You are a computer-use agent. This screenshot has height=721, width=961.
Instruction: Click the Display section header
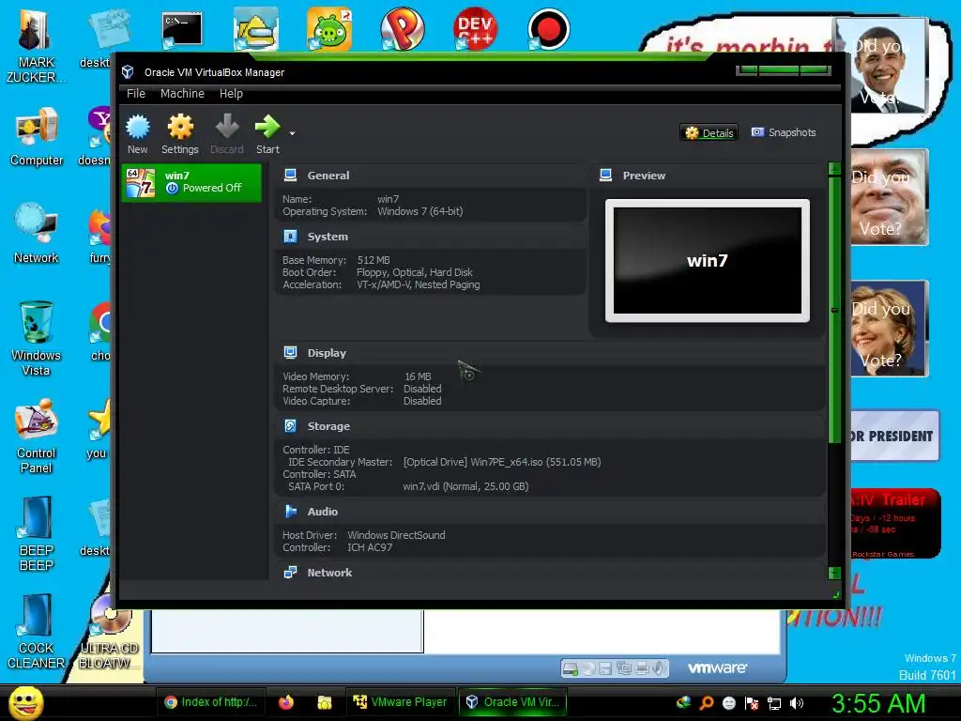[327, 353]
